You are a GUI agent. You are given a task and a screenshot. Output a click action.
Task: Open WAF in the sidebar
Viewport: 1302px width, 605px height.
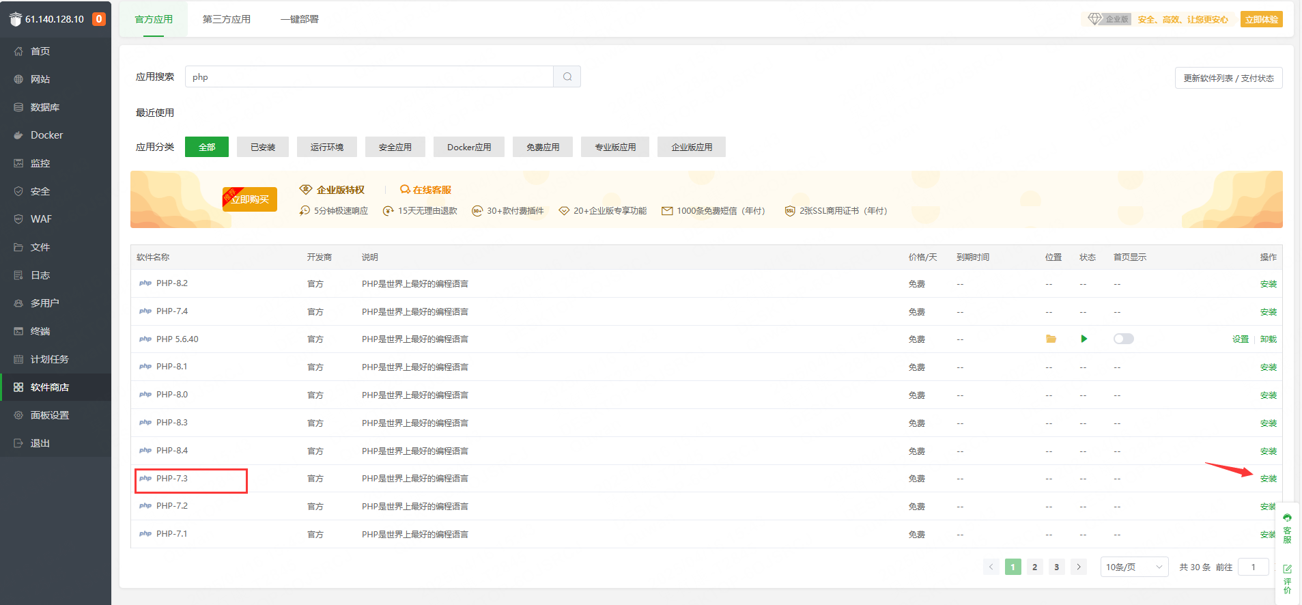[41, 219]
